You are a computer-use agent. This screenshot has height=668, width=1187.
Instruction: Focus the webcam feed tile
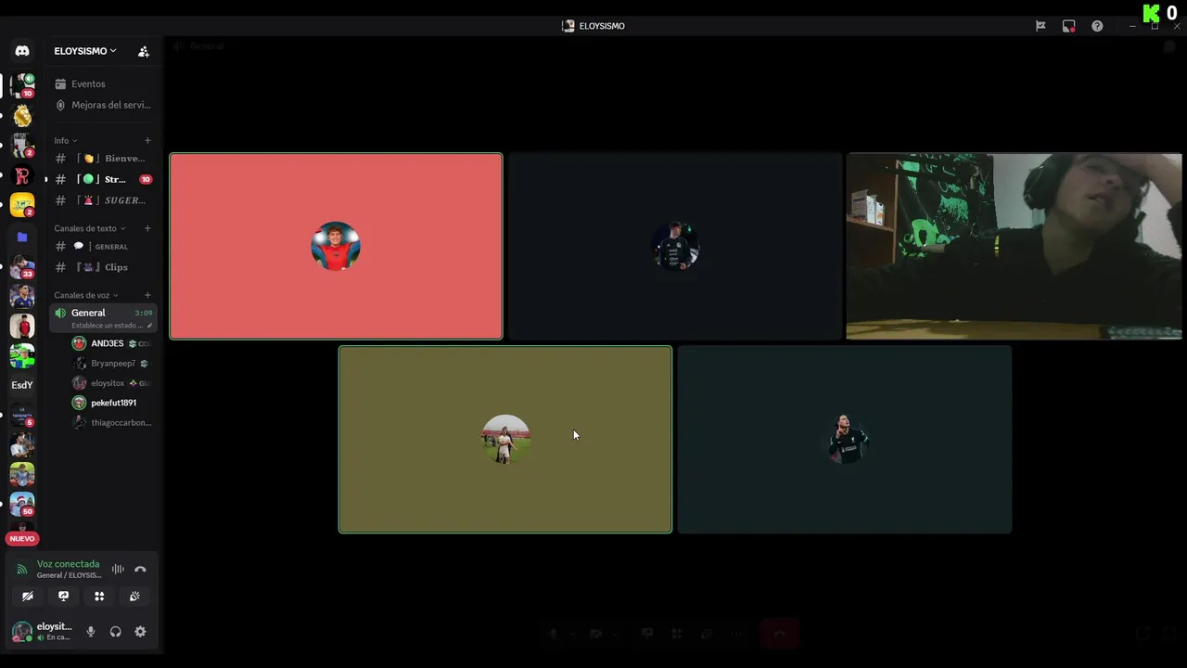click(x=1014, y=246)
